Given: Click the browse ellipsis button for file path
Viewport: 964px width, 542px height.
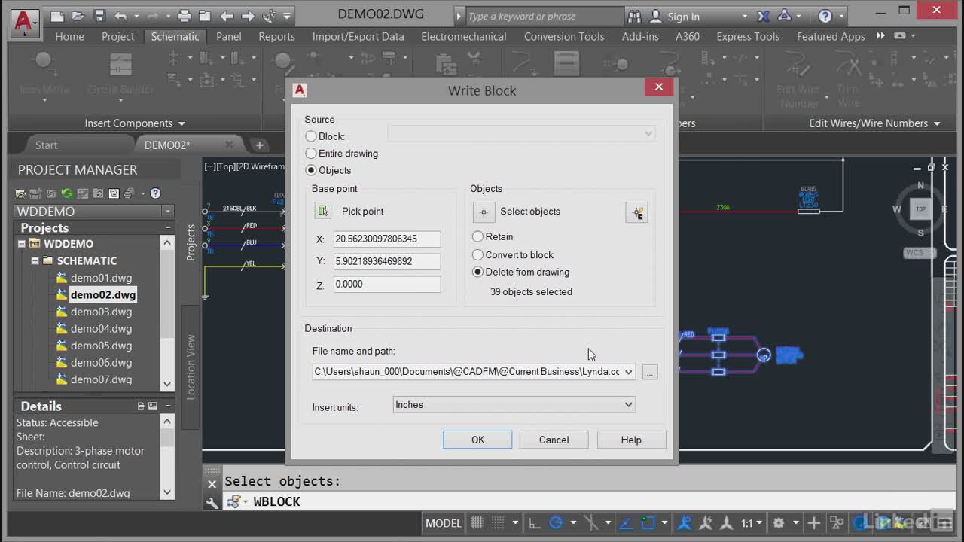Looking at the screenshot, I should [x=650, y=372].
